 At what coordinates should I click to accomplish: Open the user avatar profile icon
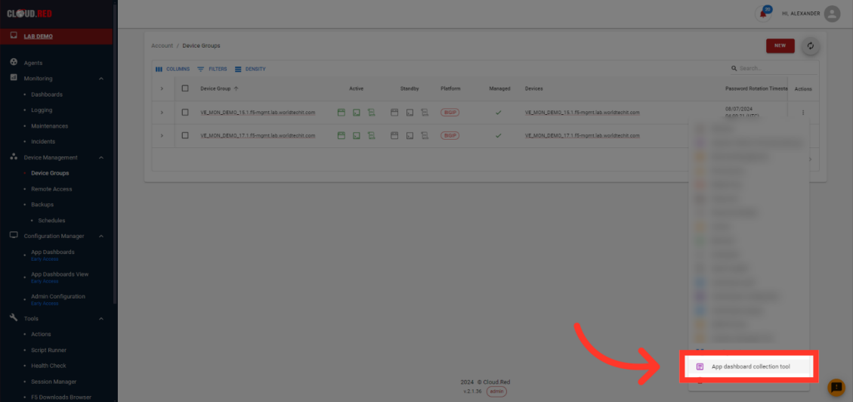click(832, 14)
